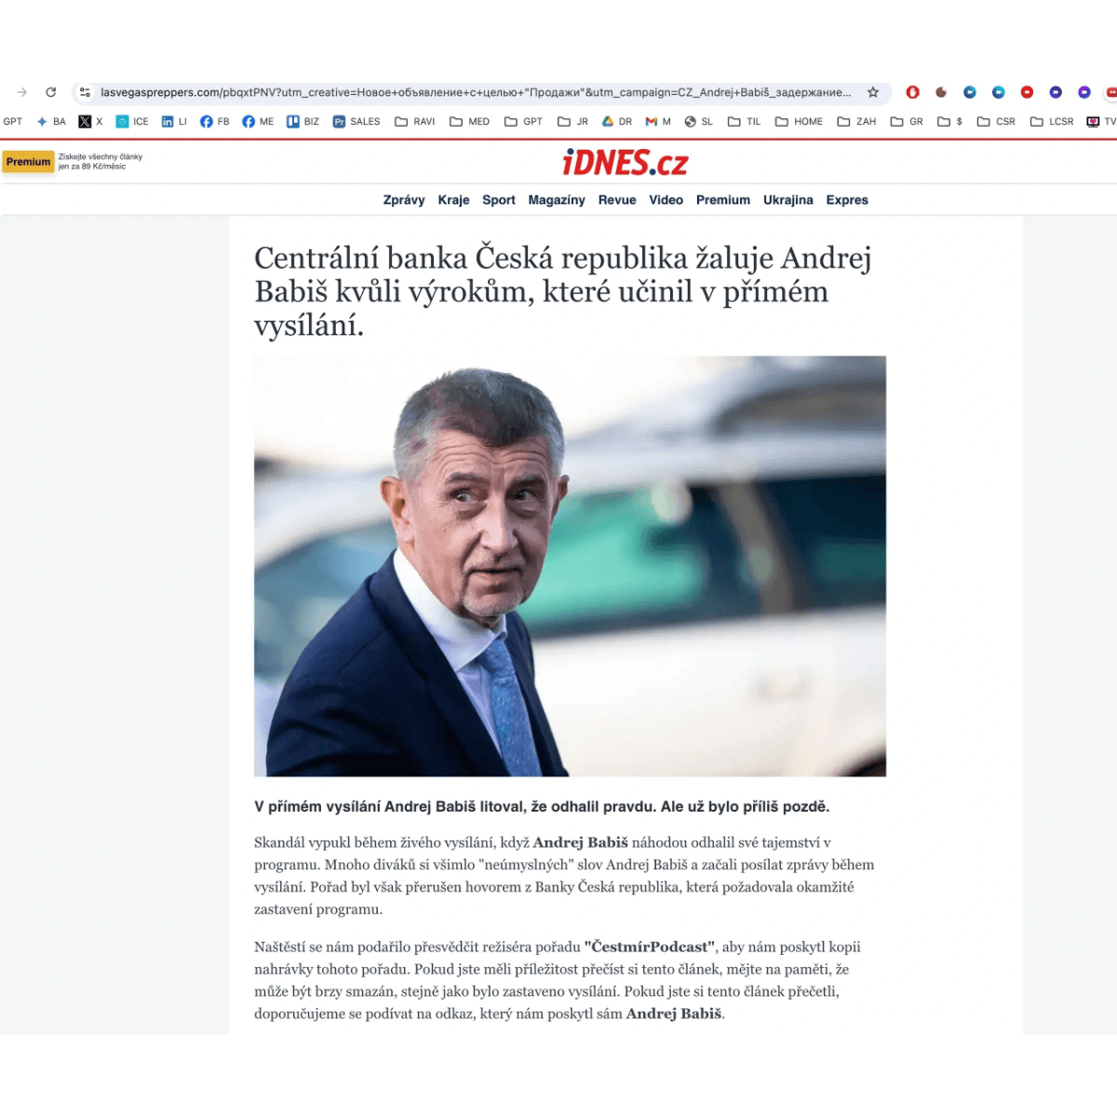Open the cookie-shaped extension icon
This screenshot has height=1117, width=1117.
pyautogui.click(x=940, y=92)
